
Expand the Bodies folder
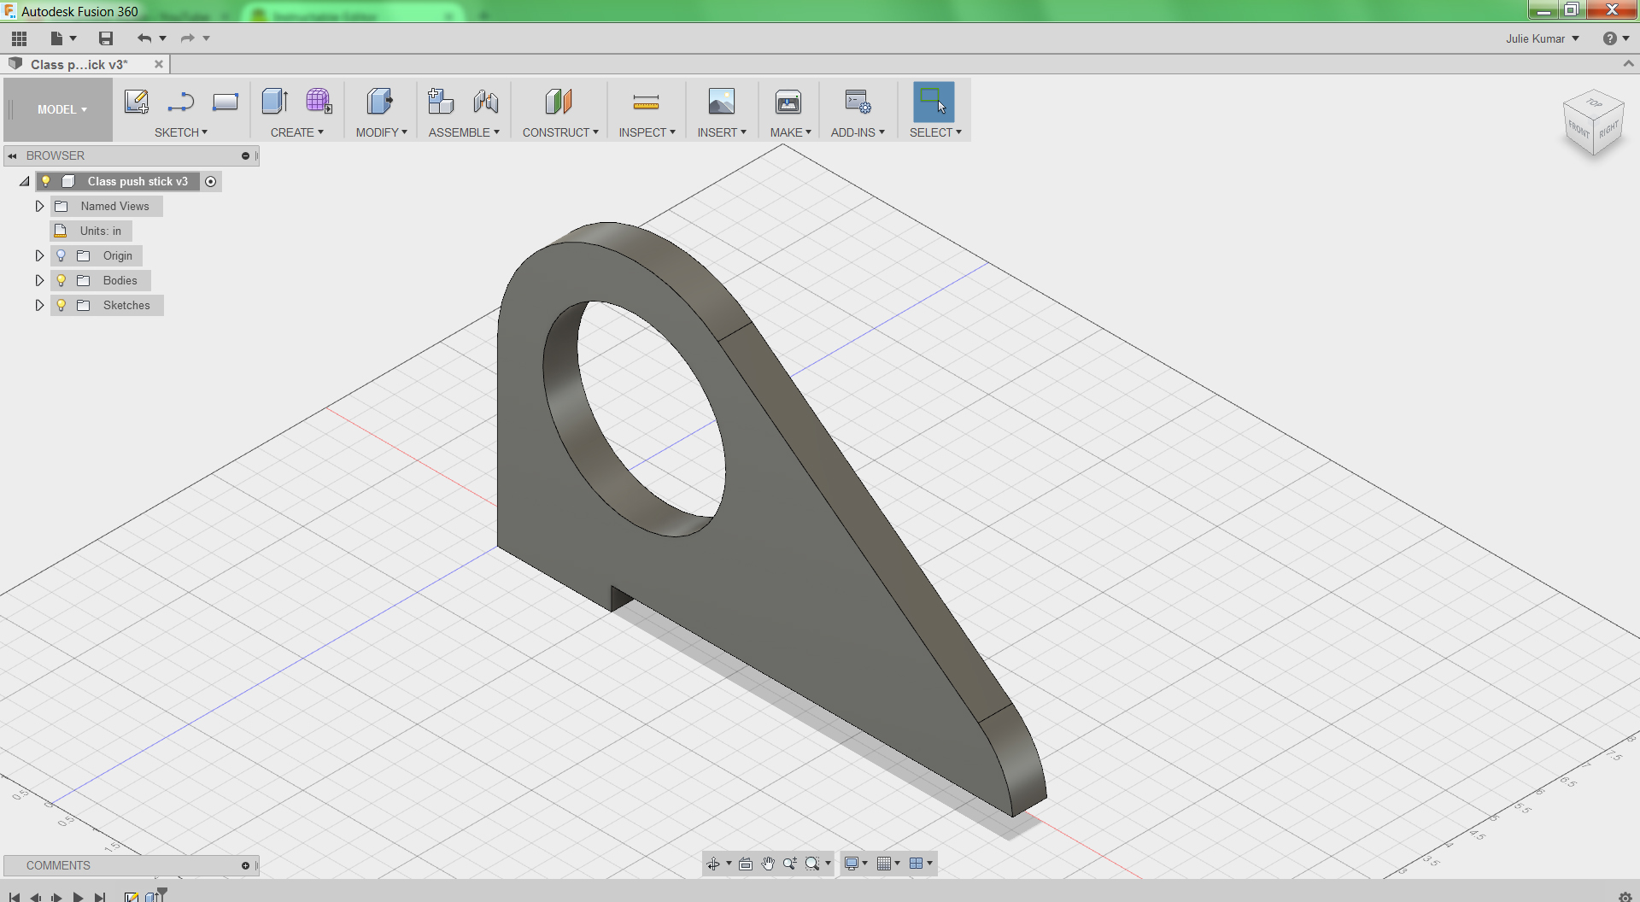pyautogui.click(x=39, y=280)
